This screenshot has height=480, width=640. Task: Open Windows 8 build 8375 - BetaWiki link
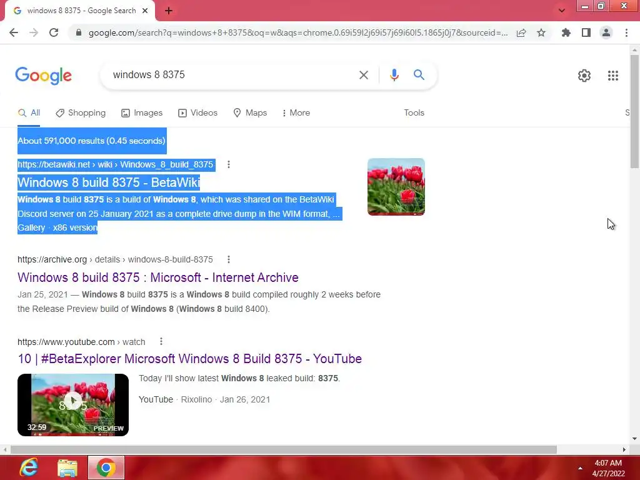tap(109, 182)
